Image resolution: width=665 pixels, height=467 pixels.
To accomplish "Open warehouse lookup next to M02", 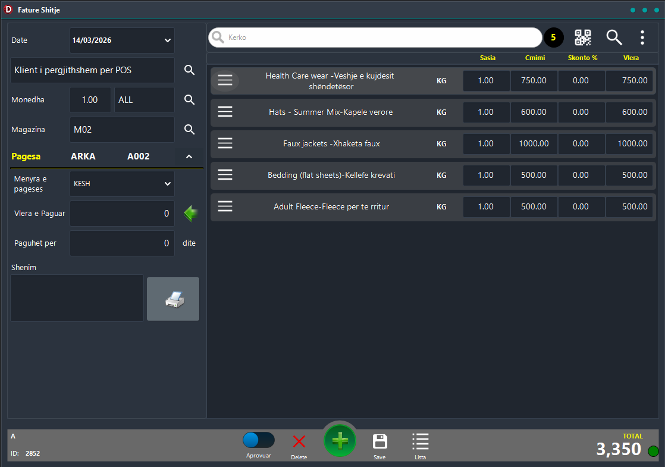I will tap(189, 130).
